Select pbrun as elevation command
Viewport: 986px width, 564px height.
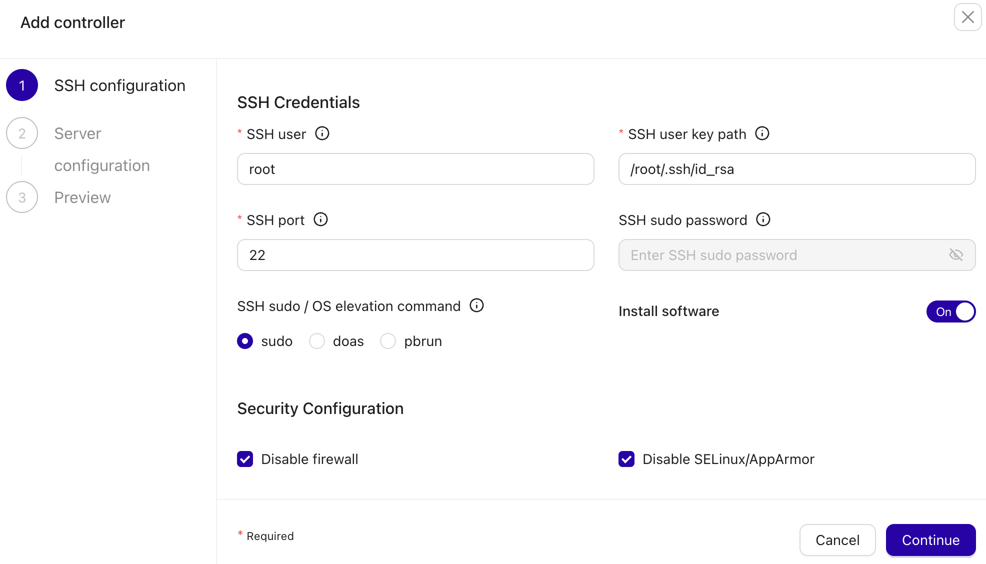388,341
